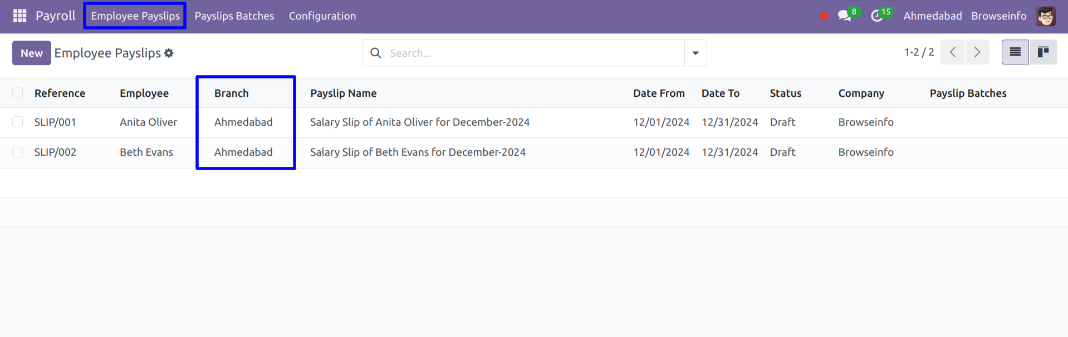
Task: Open the apps grid menu icon
Action: pyautogui.click(x=19, y=16)
